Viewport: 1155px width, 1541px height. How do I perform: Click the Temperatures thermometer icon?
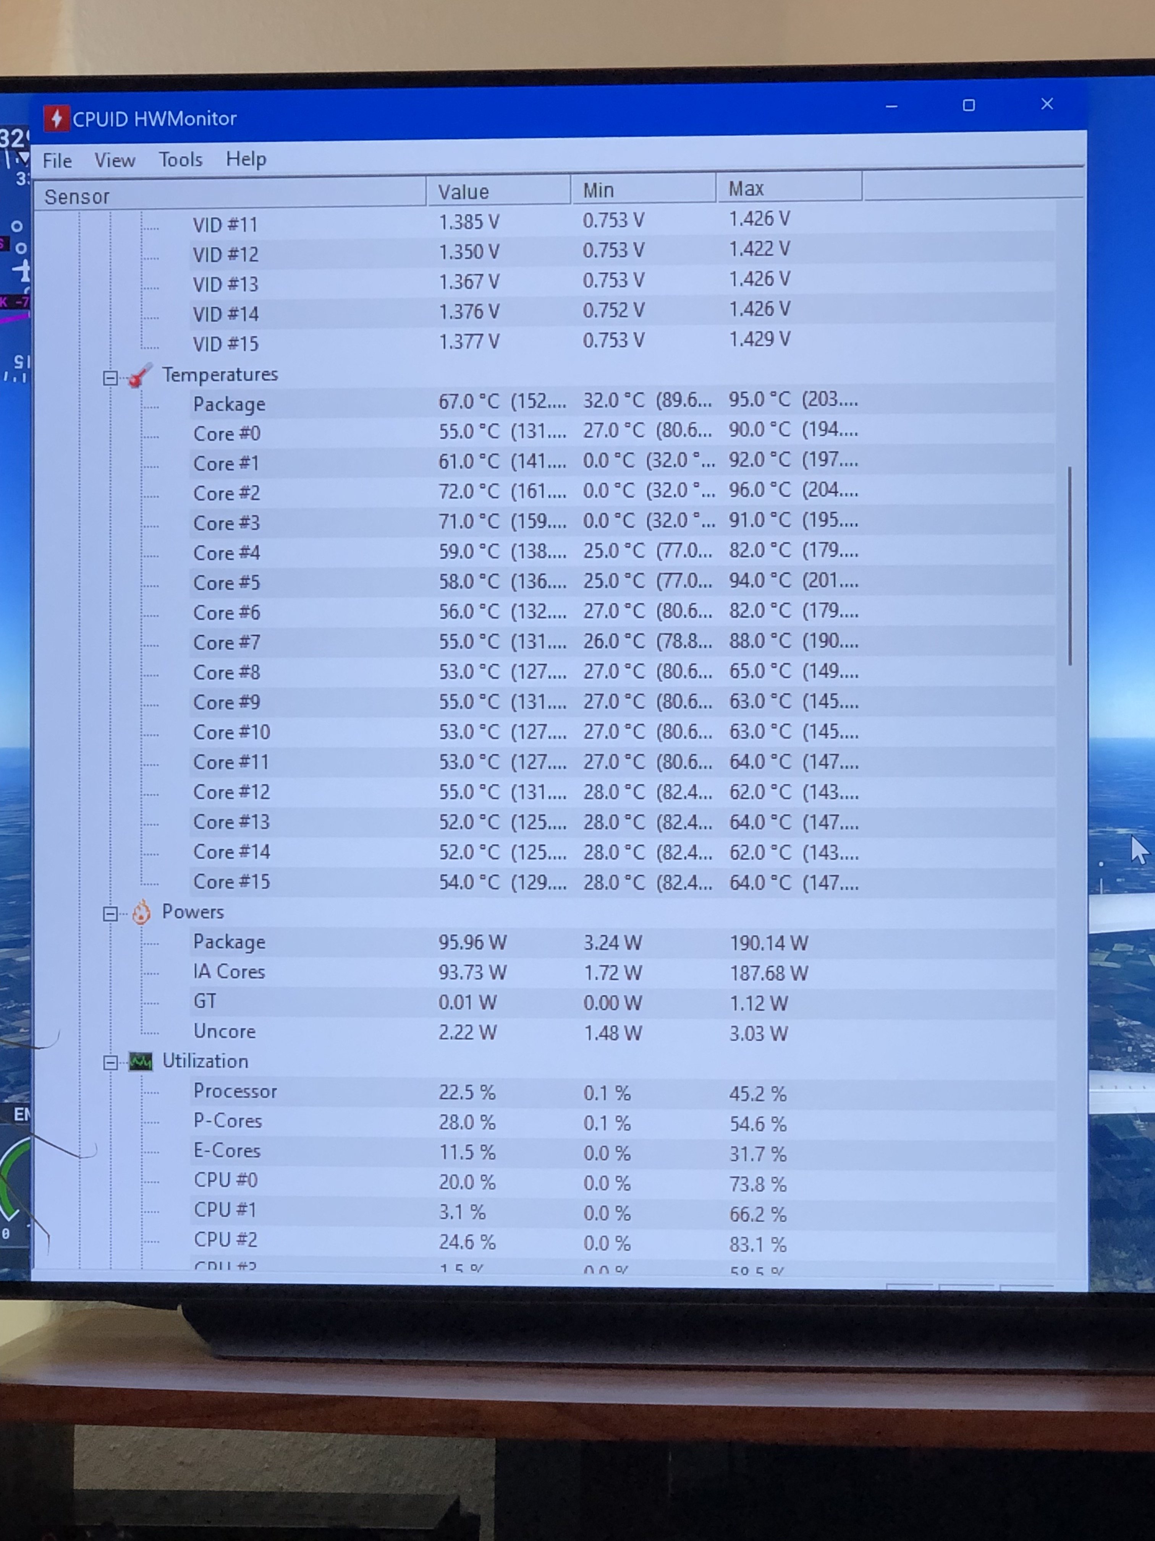pos(140,375)
